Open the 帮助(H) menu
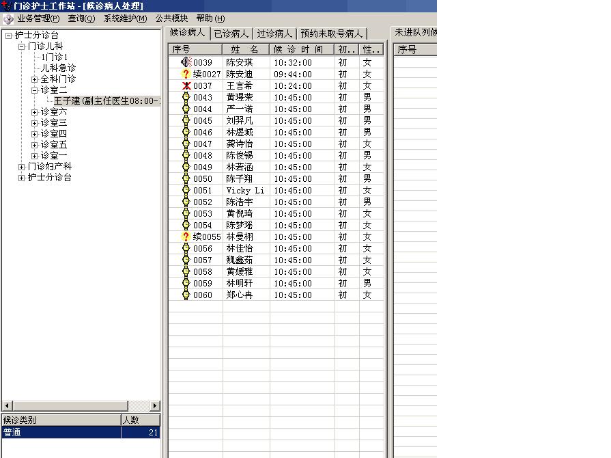The width and height of the screenshot is (611, 458). (210, 18)
